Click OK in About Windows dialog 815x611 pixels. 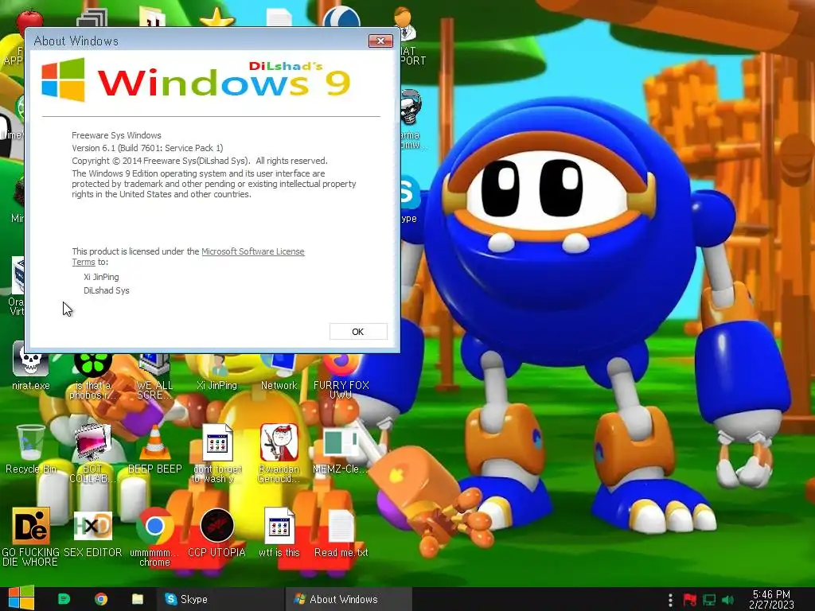click(x=358, y=332)
